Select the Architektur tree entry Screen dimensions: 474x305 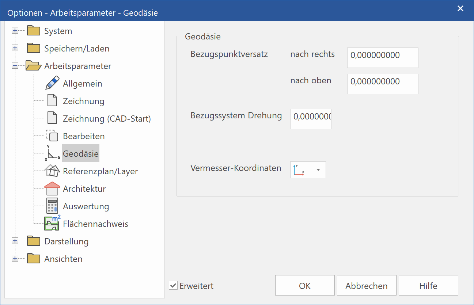(84, 189)
